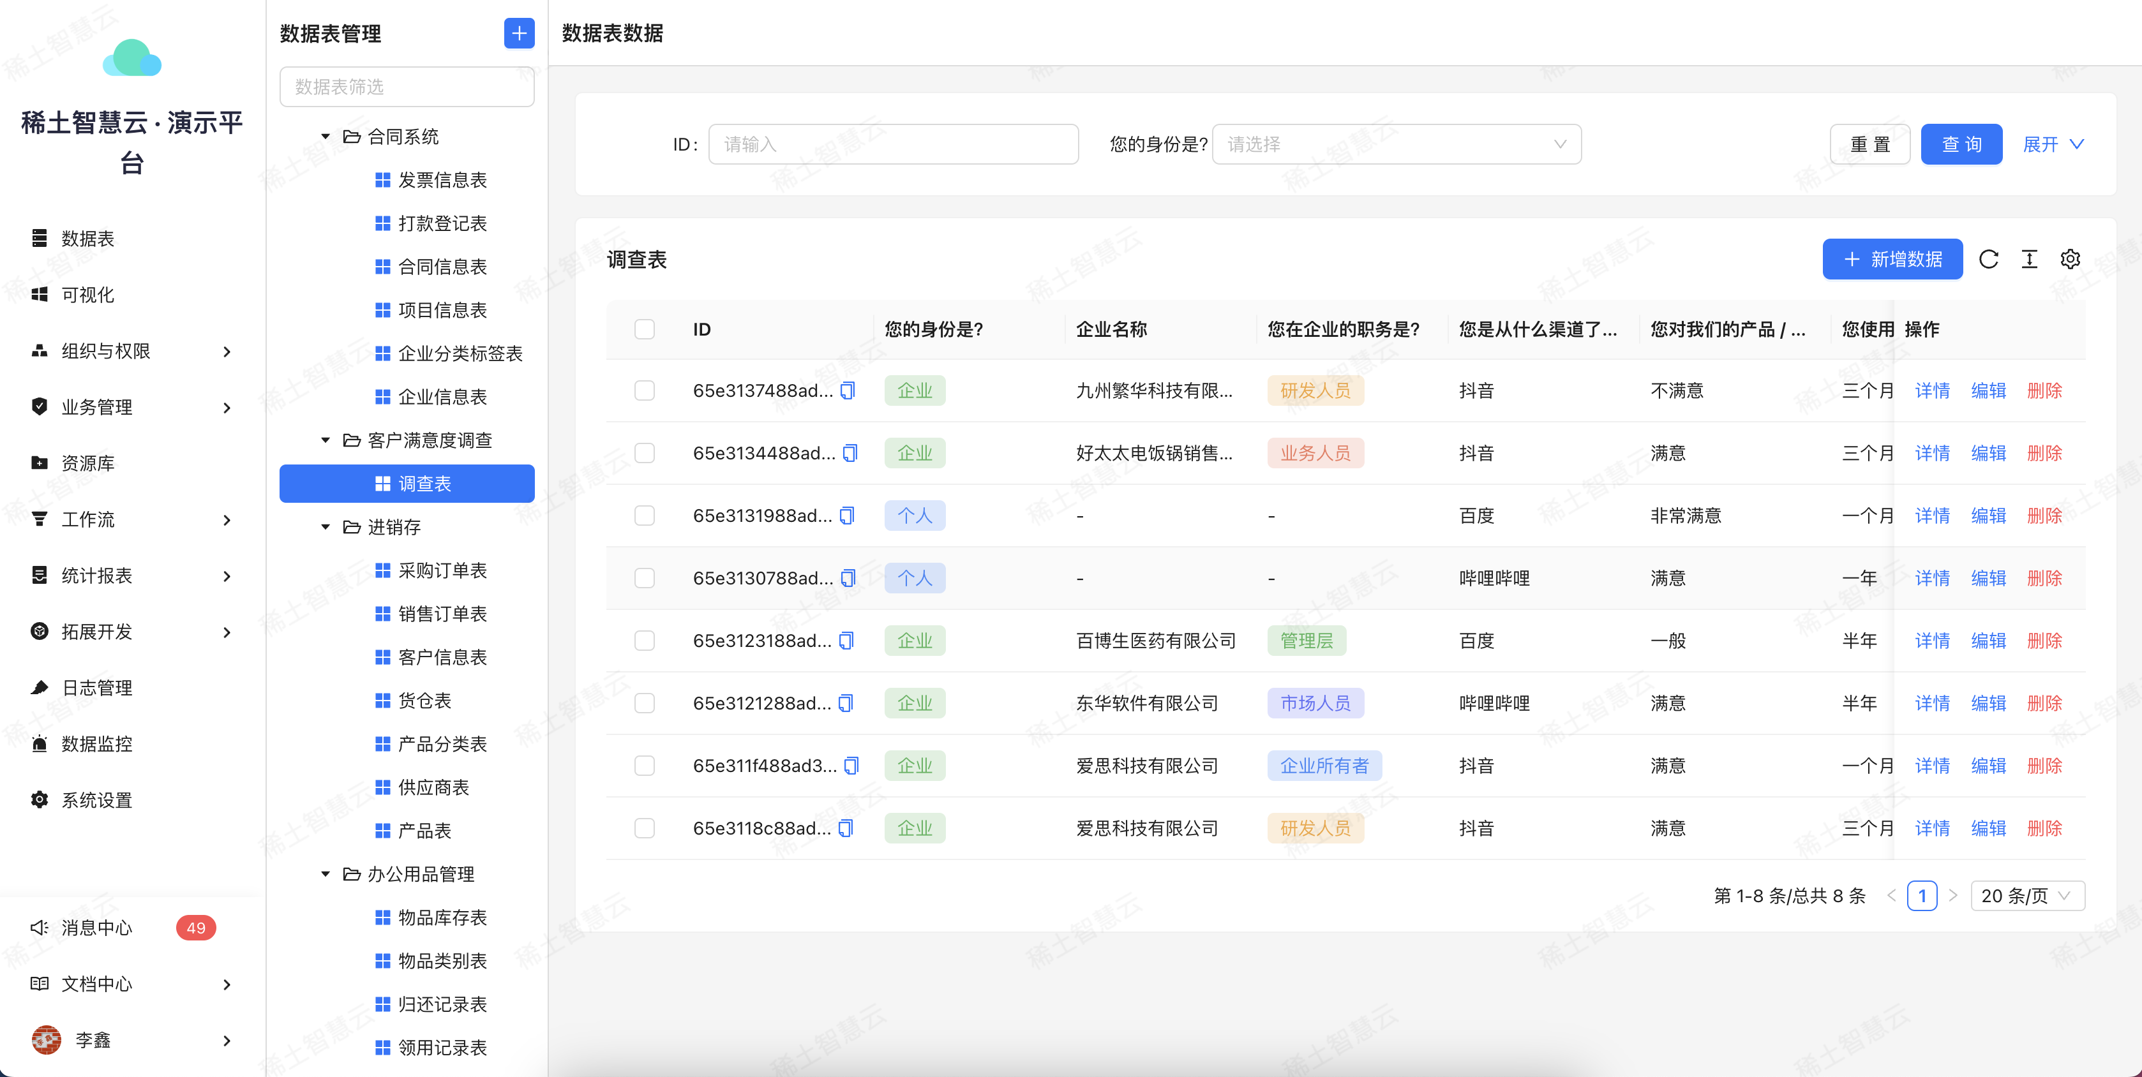2142x1077 pixels.
Task: Copy ID 65e3137488ad using copy icon
Action: [848, 390]
